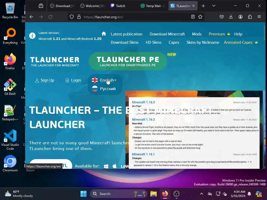267x200 pixels.
Task: Open Minecraft 1.16.3 changelog heading
Action: (x=143, y=102)
